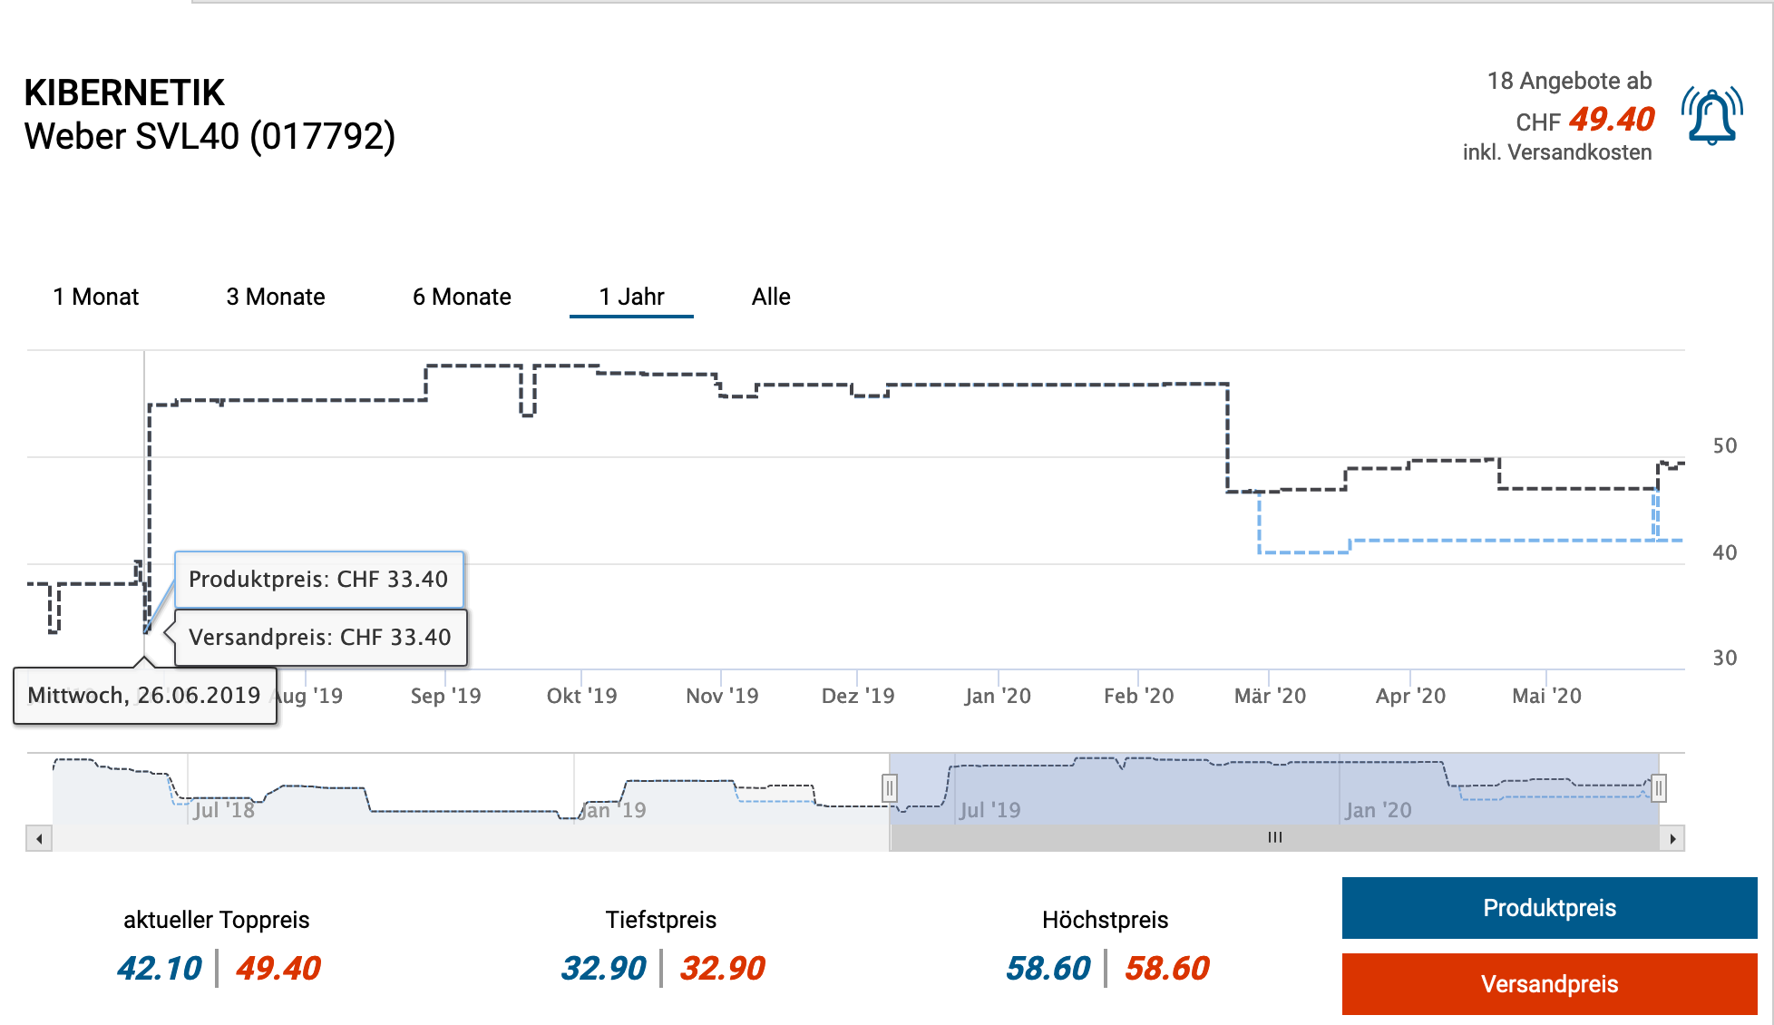Click the navigator scrollbar grip
Image resolution: width=1774 pixels, height=1025 pixels.
pos(1274,837)
